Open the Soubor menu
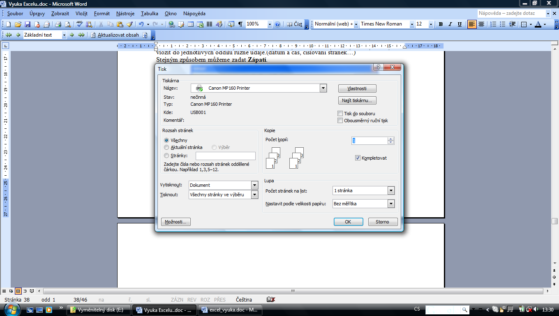The image size is (559, 316). tap(15, 14)
